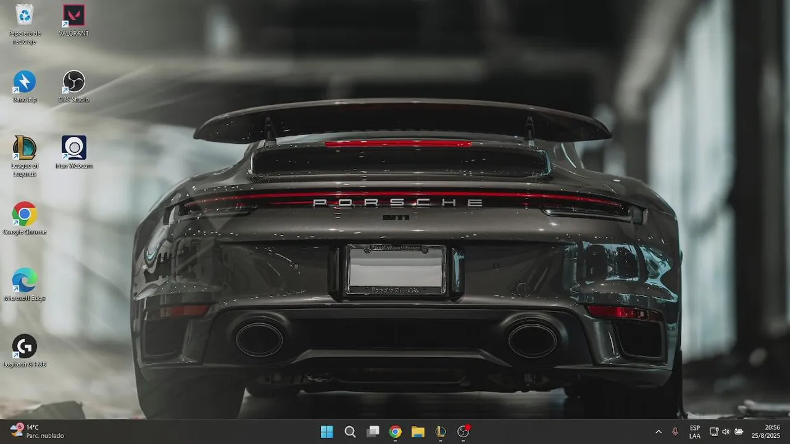Open the Recycle Bin desktop icon
The width and height of the screenshot is (790, 444).
pos(25,23)
